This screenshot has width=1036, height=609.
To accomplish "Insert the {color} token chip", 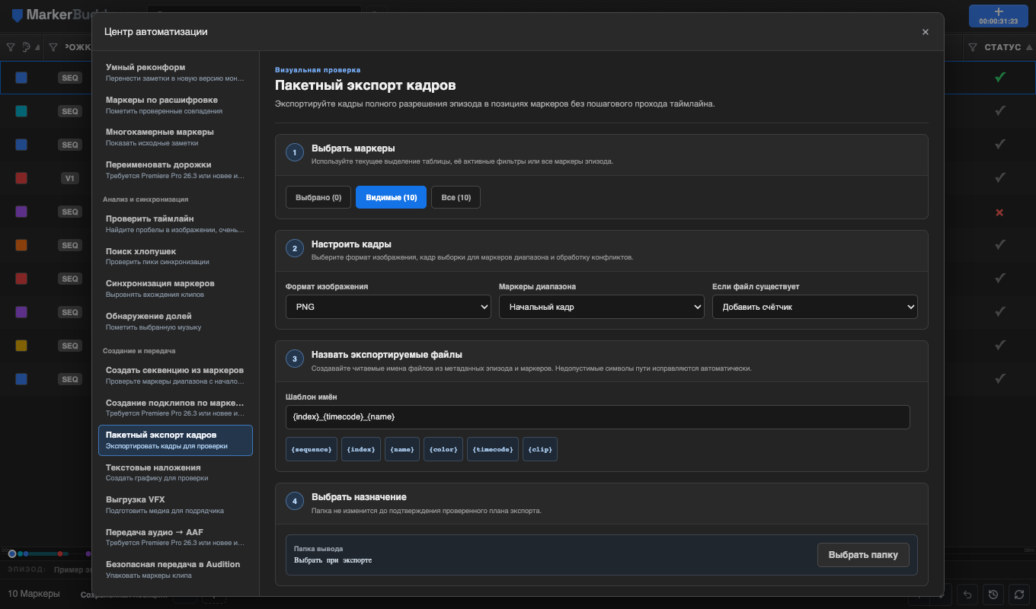I will 443,449.
